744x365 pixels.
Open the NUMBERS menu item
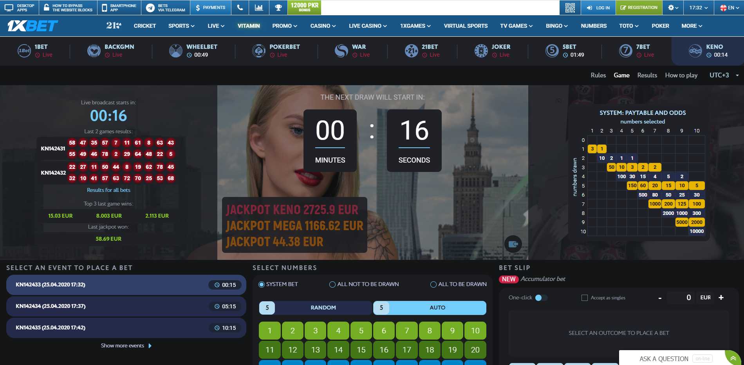(594, 26)
